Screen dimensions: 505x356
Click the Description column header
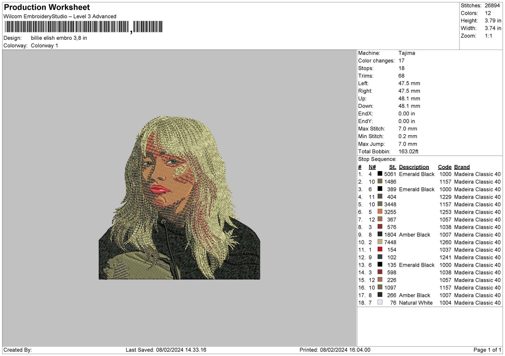pos(414,167)
